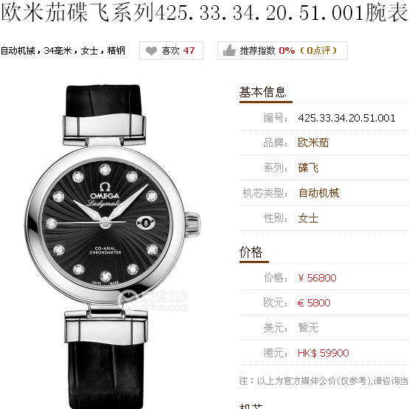
Task: Click the HK$ 59900 price value
Action: 324,353
